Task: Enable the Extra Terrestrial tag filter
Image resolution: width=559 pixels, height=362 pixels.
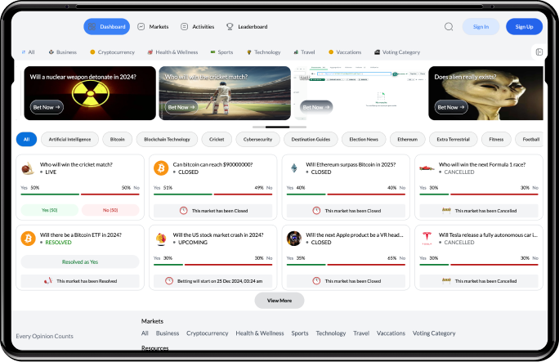Action: 453,140
